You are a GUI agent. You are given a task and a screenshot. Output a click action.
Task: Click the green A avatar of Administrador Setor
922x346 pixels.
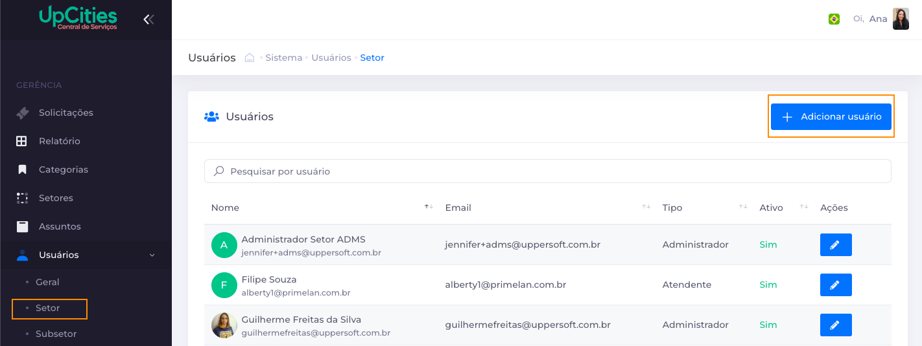(224, 245)
